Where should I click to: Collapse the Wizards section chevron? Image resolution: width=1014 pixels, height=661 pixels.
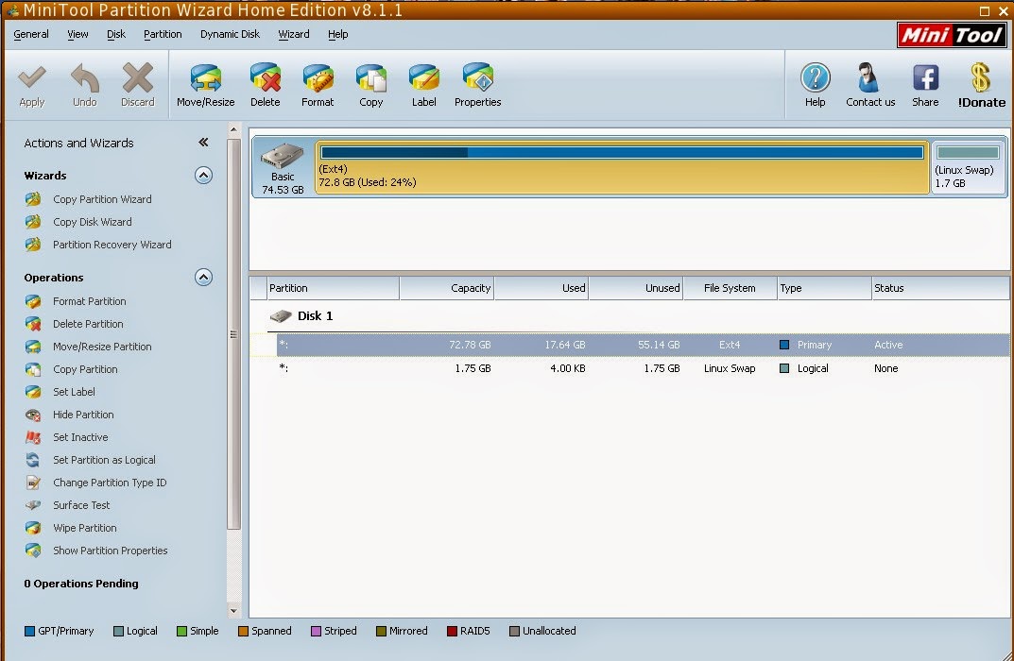[204, 175]
